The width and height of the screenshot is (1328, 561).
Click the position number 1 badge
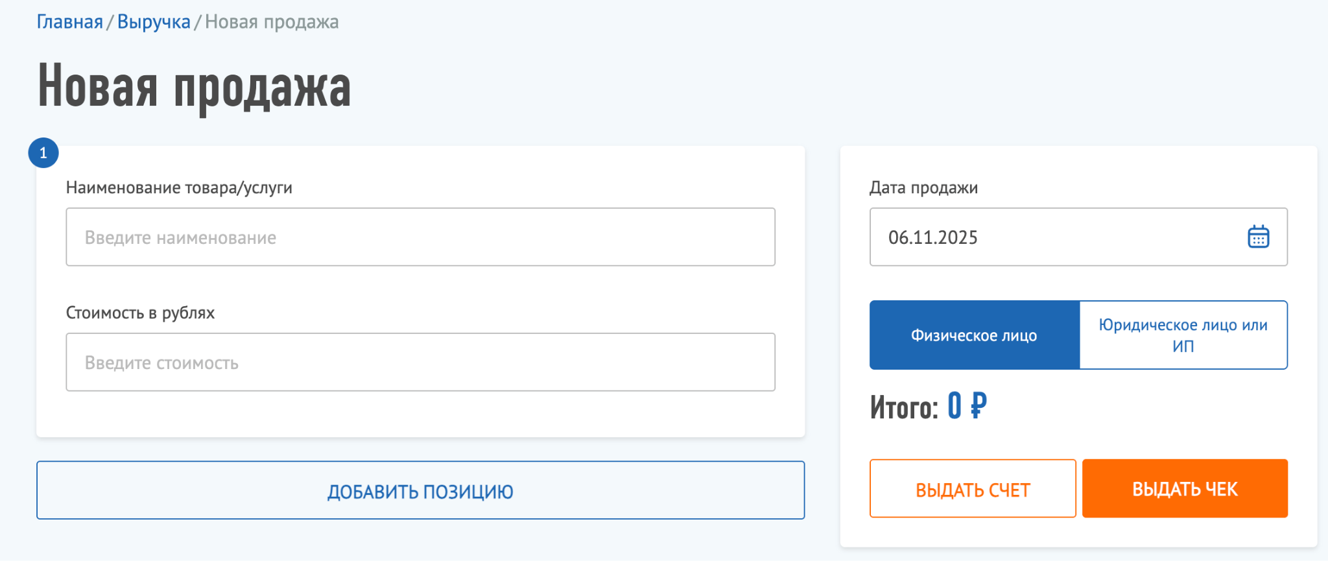tap(43, 153)
